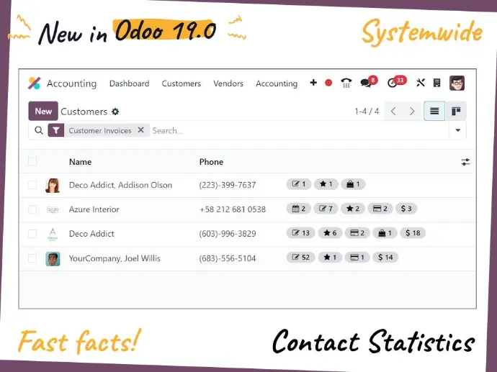Screen dimensions: 497x372
Task: Click the search magnifier icon
Action: (x=39, y=130)
